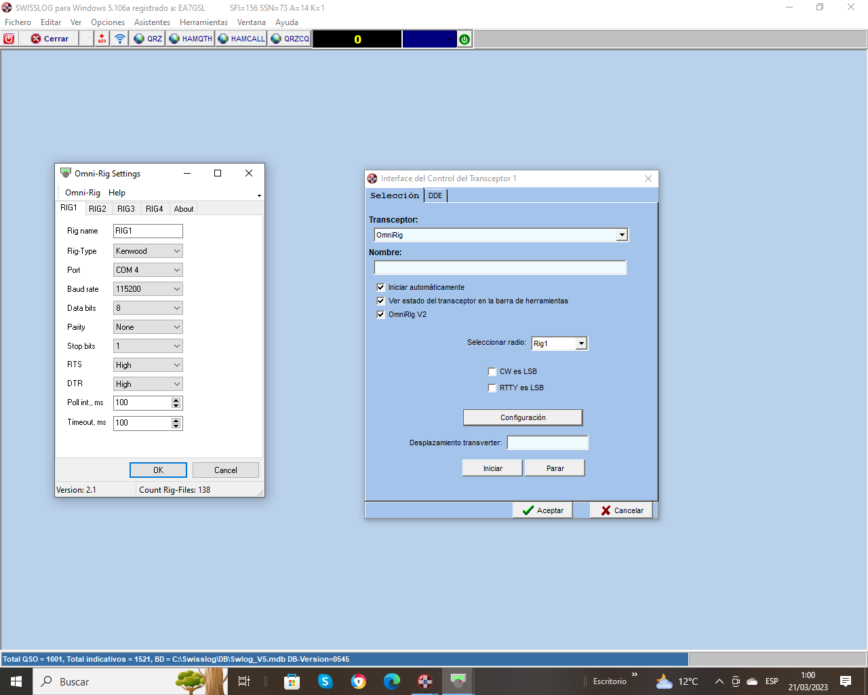Viewport: 868px width, 695px height.
Task: Open the Ver menu
Action: pos(76,22)
